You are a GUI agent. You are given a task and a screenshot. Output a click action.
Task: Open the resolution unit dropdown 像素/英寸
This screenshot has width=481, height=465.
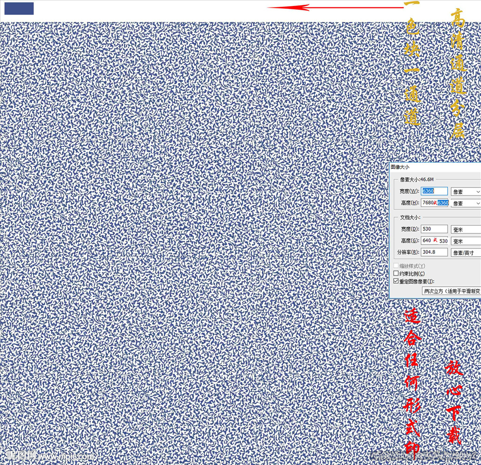click(x=465, y=253)
